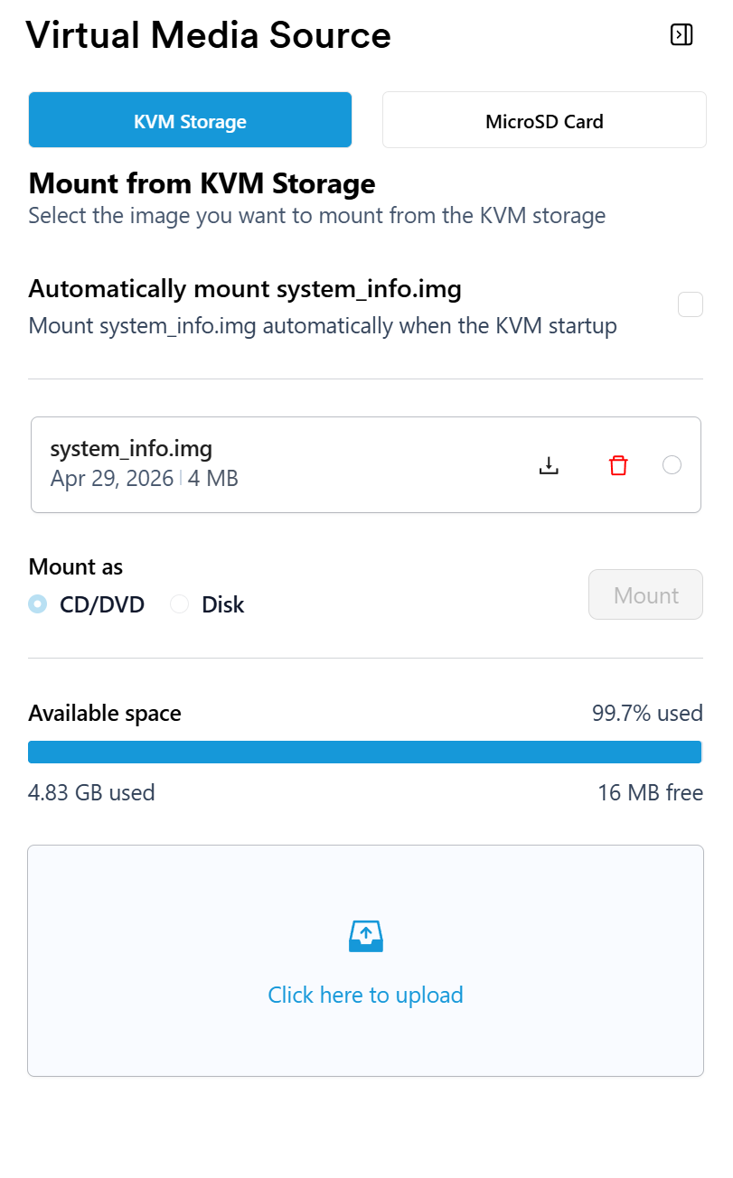This screenshot has height=1178, width=733.
Task: Click the 'Click here to upload' link
Action: coord(365,995)
